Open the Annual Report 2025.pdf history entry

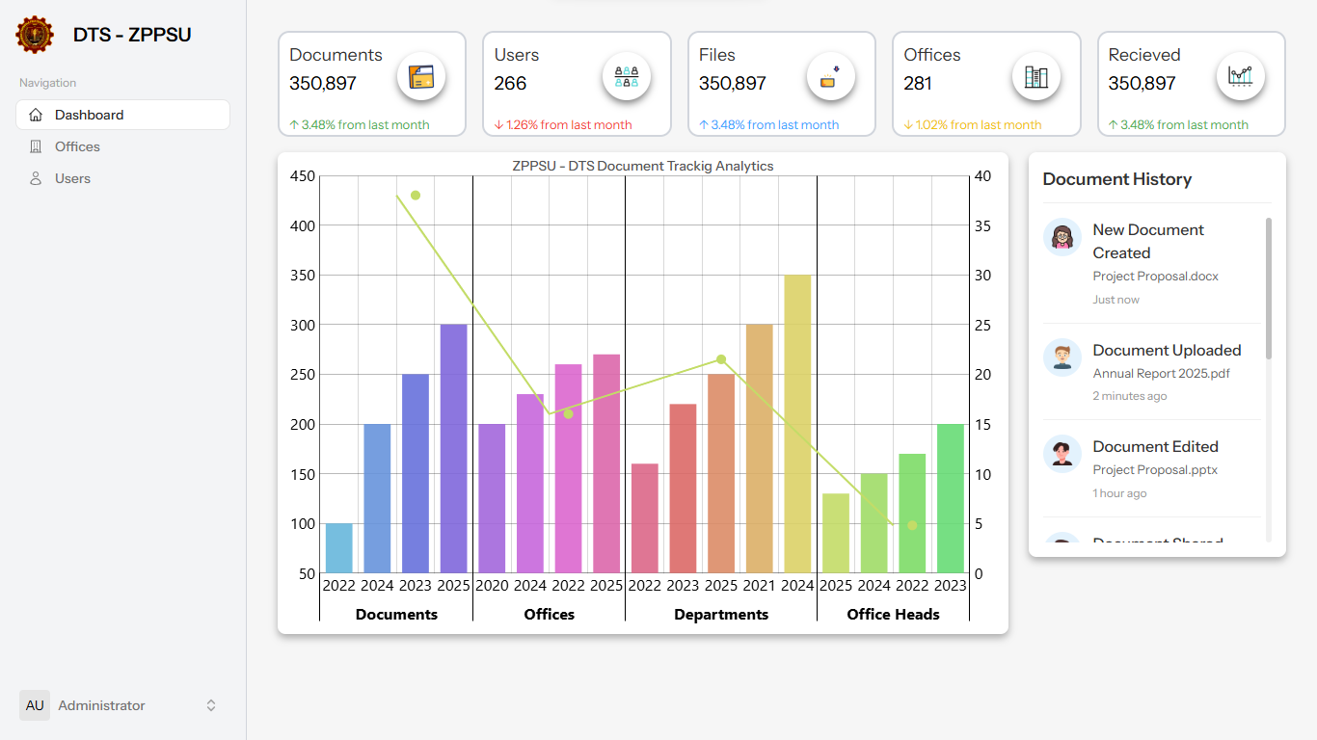click(1161, 373)
